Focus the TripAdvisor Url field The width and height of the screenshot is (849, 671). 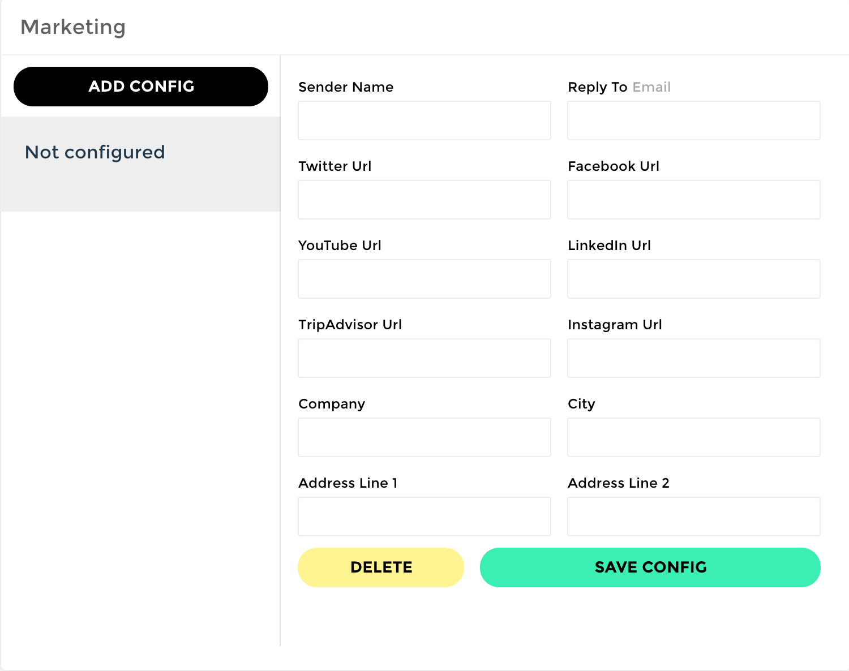tap(424, 358)
